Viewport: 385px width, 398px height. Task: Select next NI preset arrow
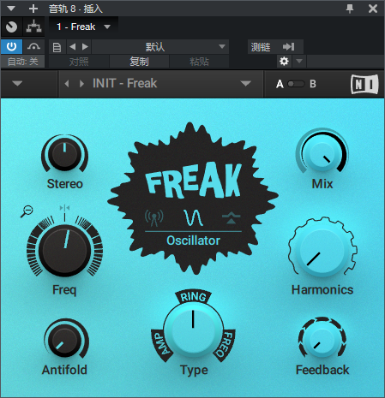(x=81, y=84)
